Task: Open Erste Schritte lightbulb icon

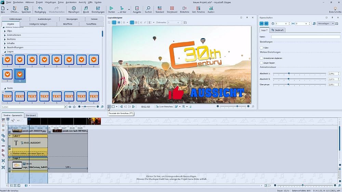Action: pos(335,9)
